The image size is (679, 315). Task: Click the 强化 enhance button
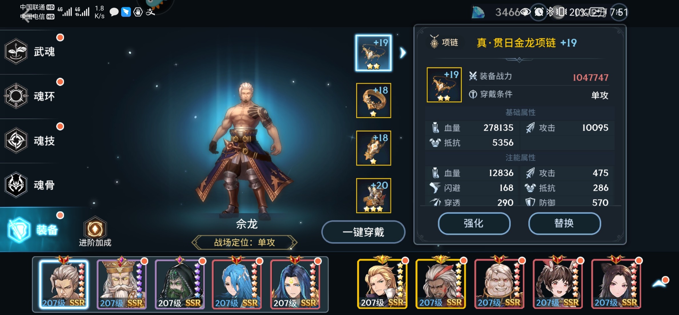474,223
